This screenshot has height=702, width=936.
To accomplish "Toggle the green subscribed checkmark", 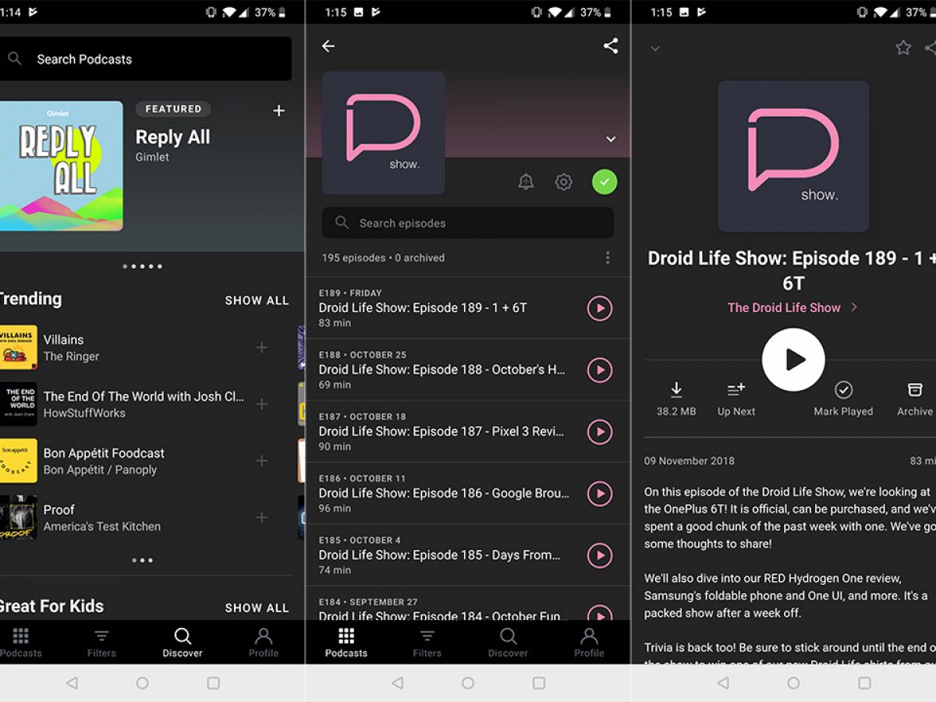I will pos(604,183).
